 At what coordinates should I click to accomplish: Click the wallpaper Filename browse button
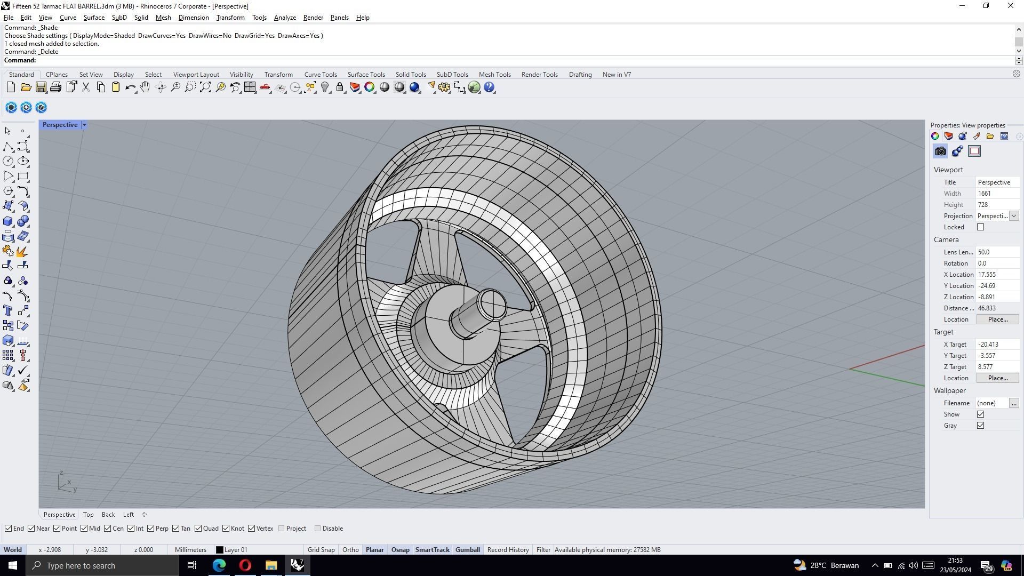[1013, 403]
